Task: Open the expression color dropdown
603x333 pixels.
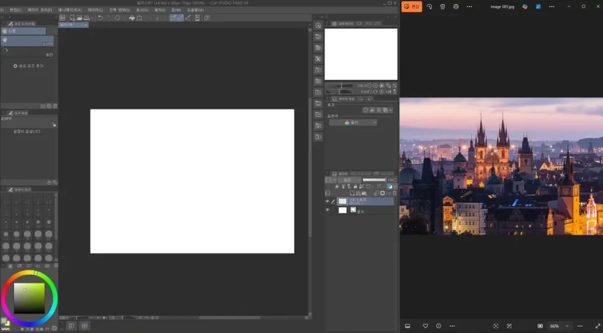Action: pos(353,122)
